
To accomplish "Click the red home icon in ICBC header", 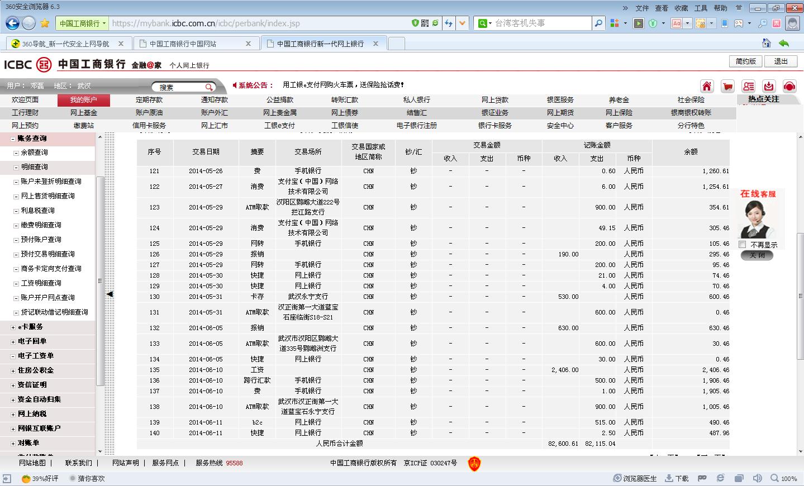I will click(707, 86).
